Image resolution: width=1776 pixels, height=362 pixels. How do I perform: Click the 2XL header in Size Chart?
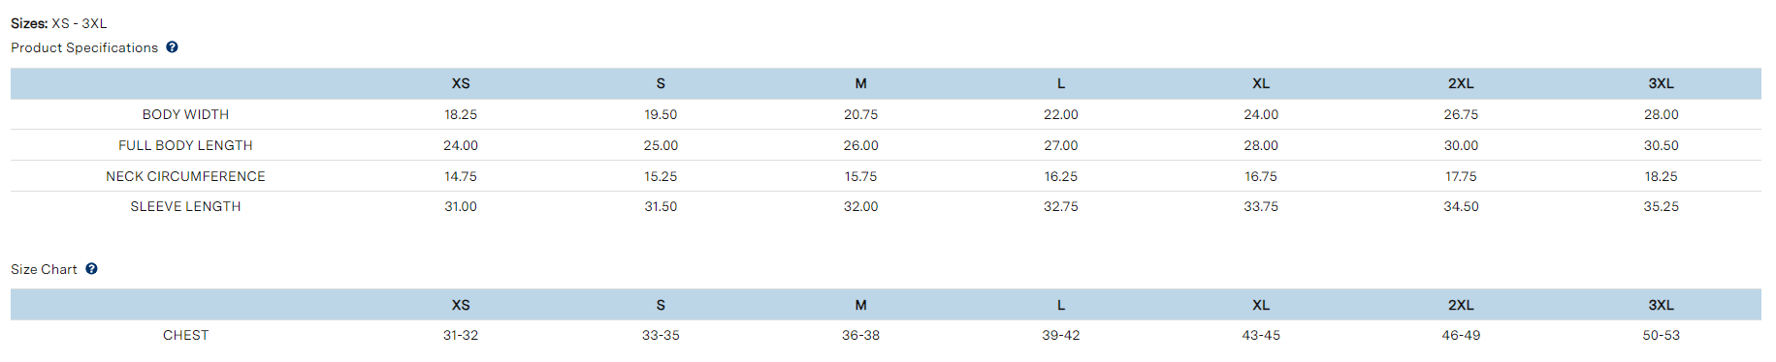tap(1461, 305)
